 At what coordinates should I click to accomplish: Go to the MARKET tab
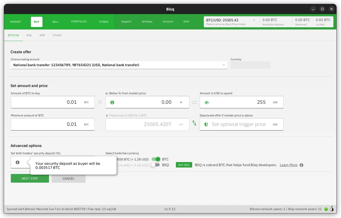[15, 22]
